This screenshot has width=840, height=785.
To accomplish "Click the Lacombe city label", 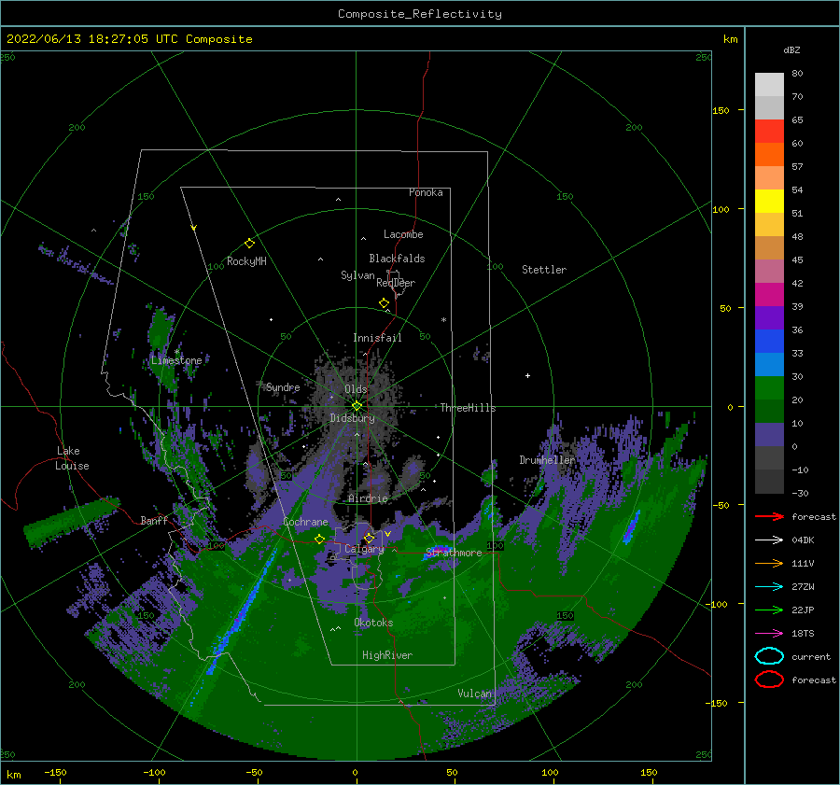I will coord(403,234).
